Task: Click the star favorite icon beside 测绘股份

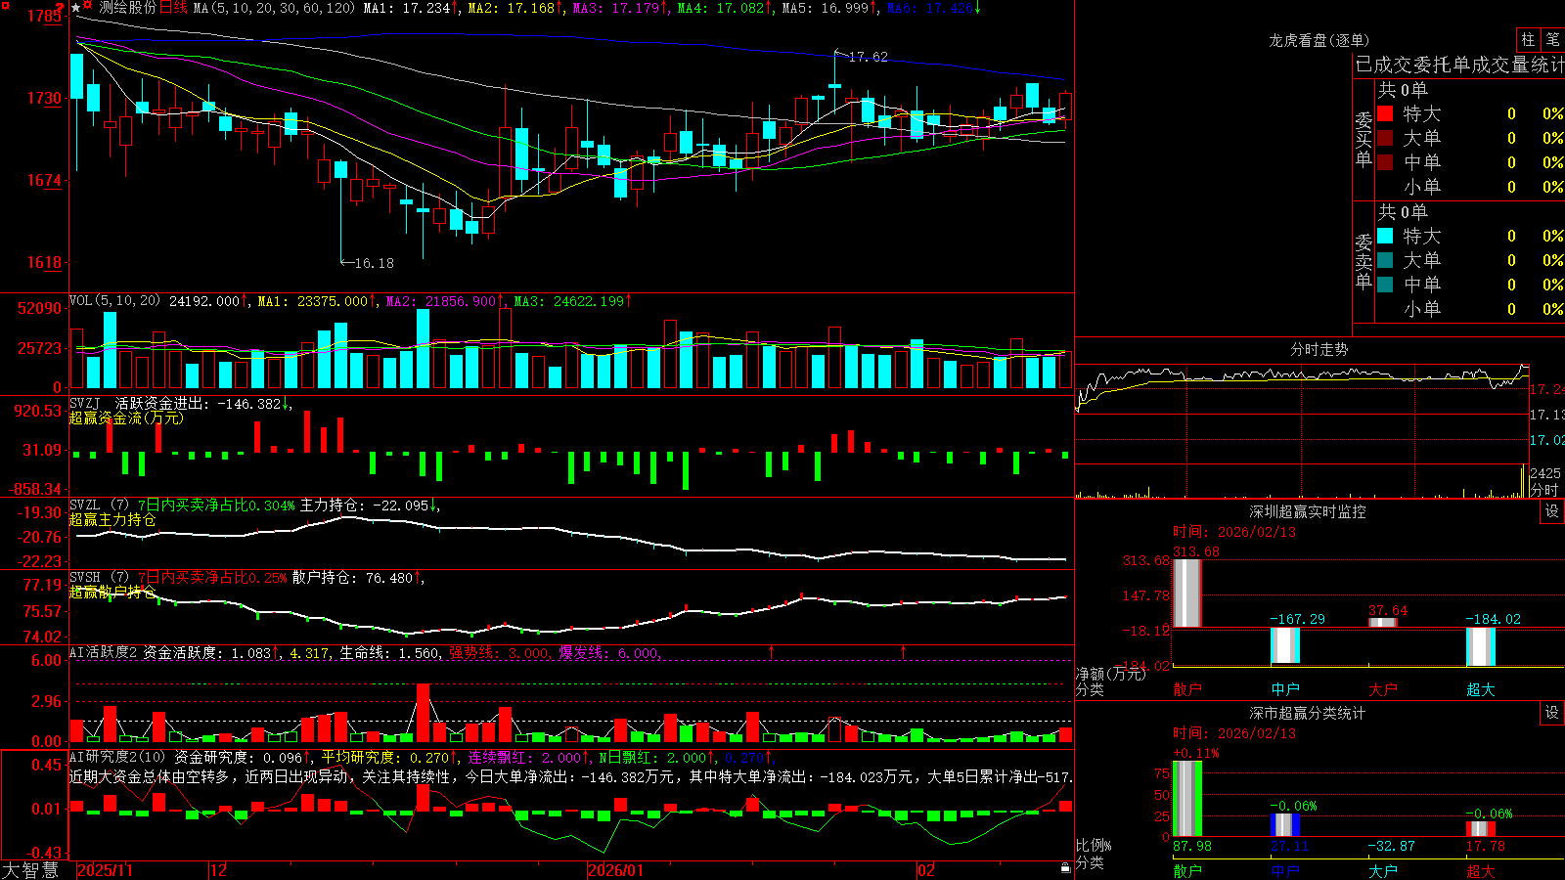Action: click(x=76, y=8)
